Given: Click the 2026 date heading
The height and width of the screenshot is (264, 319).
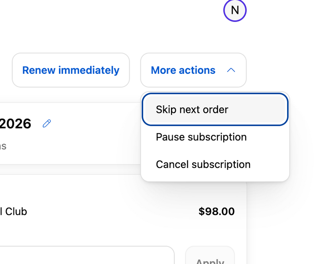Looking at the screenshot, I should tap(16, 124).
